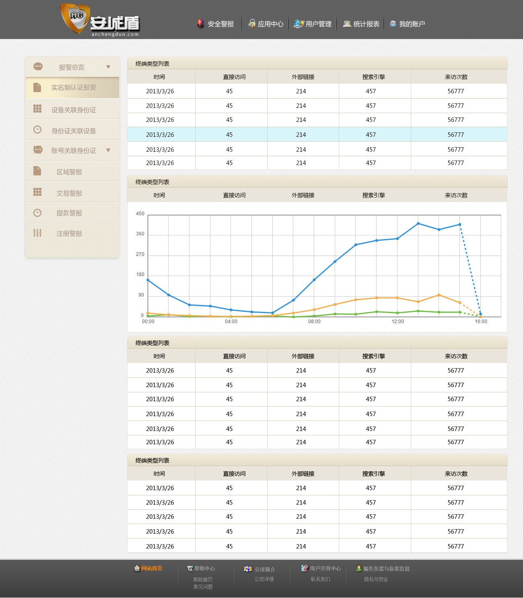The height and width of the screenshot is (598, 523).
Task: Click the clock icon beside 身份证关联设备
Action: point(37,130)
